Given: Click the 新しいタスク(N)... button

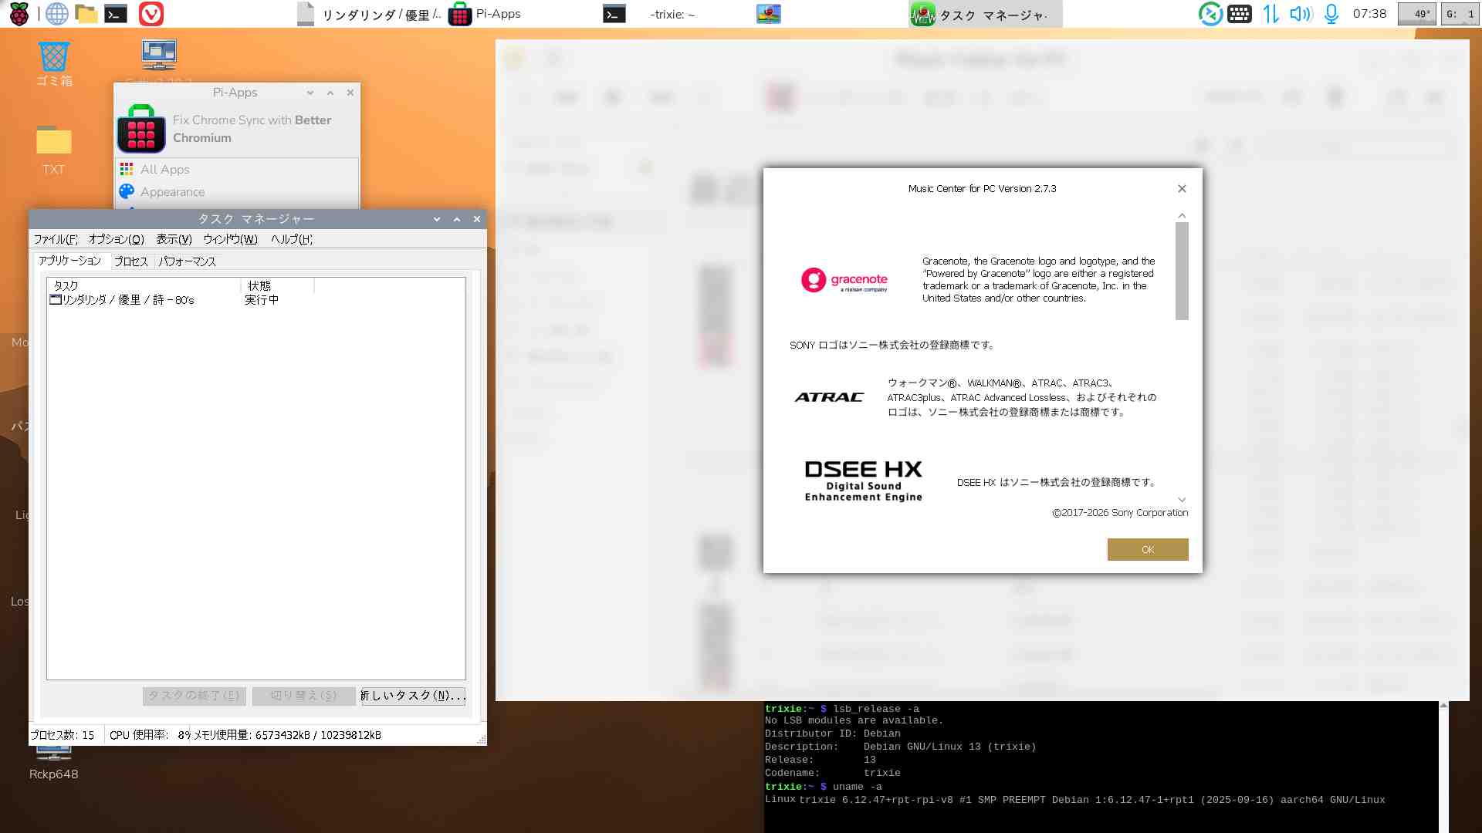Looking at the screenshot, I should tap(413, 696).
